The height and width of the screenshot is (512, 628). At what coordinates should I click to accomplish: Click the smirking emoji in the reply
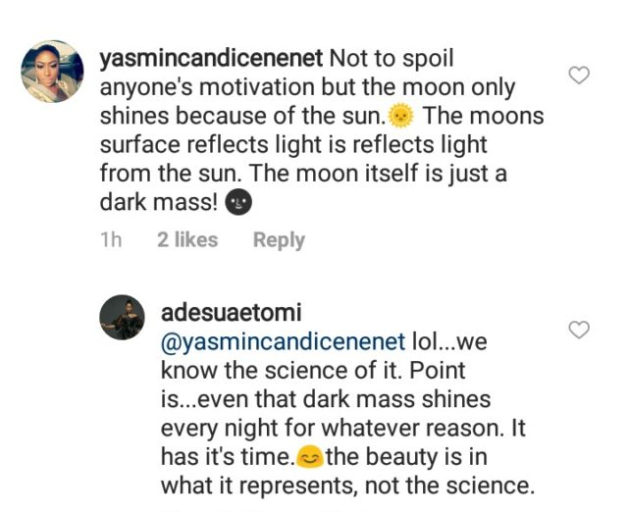(x=311, y=457)
